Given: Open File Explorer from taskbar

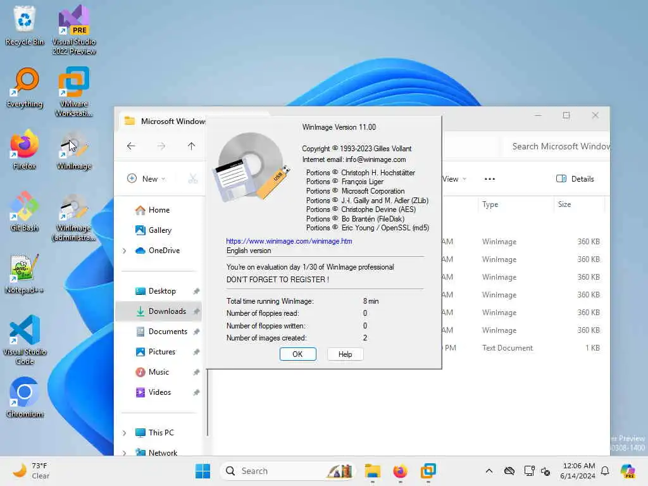Looking at the screenshot, I should [x=372, y=471].
